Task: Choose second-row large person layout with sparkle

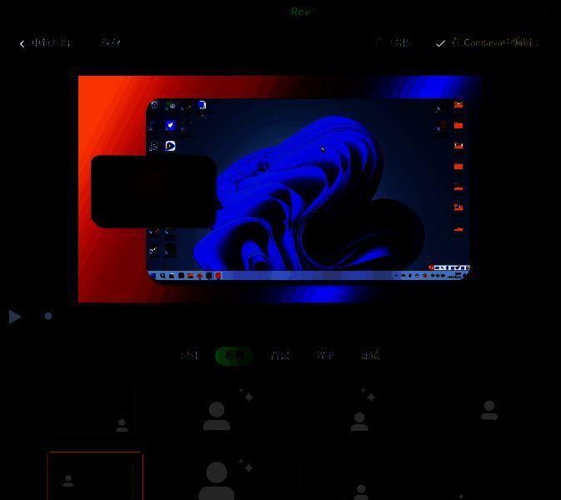Action: tap(218, 478)
